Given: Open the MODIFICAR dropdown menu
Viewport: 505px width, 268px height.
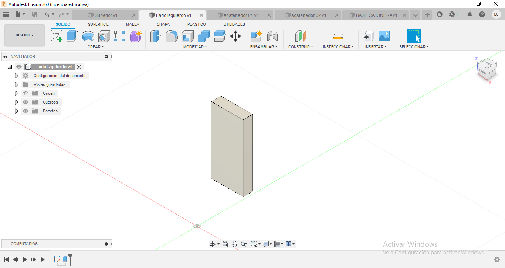Looking at the screenshot, I should point(195,47).
